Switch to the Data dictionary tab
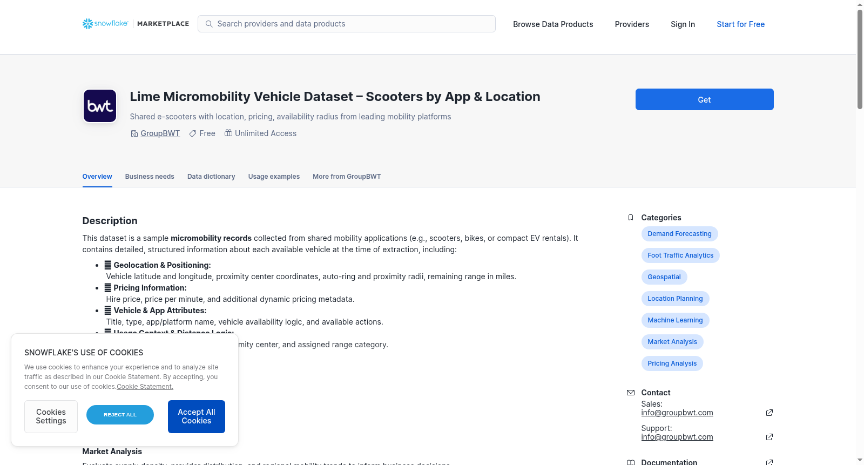 211,177
